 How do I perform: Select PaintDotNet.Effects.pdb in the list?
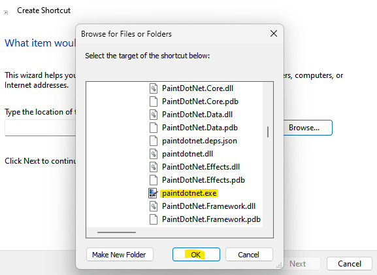(203, 180)
